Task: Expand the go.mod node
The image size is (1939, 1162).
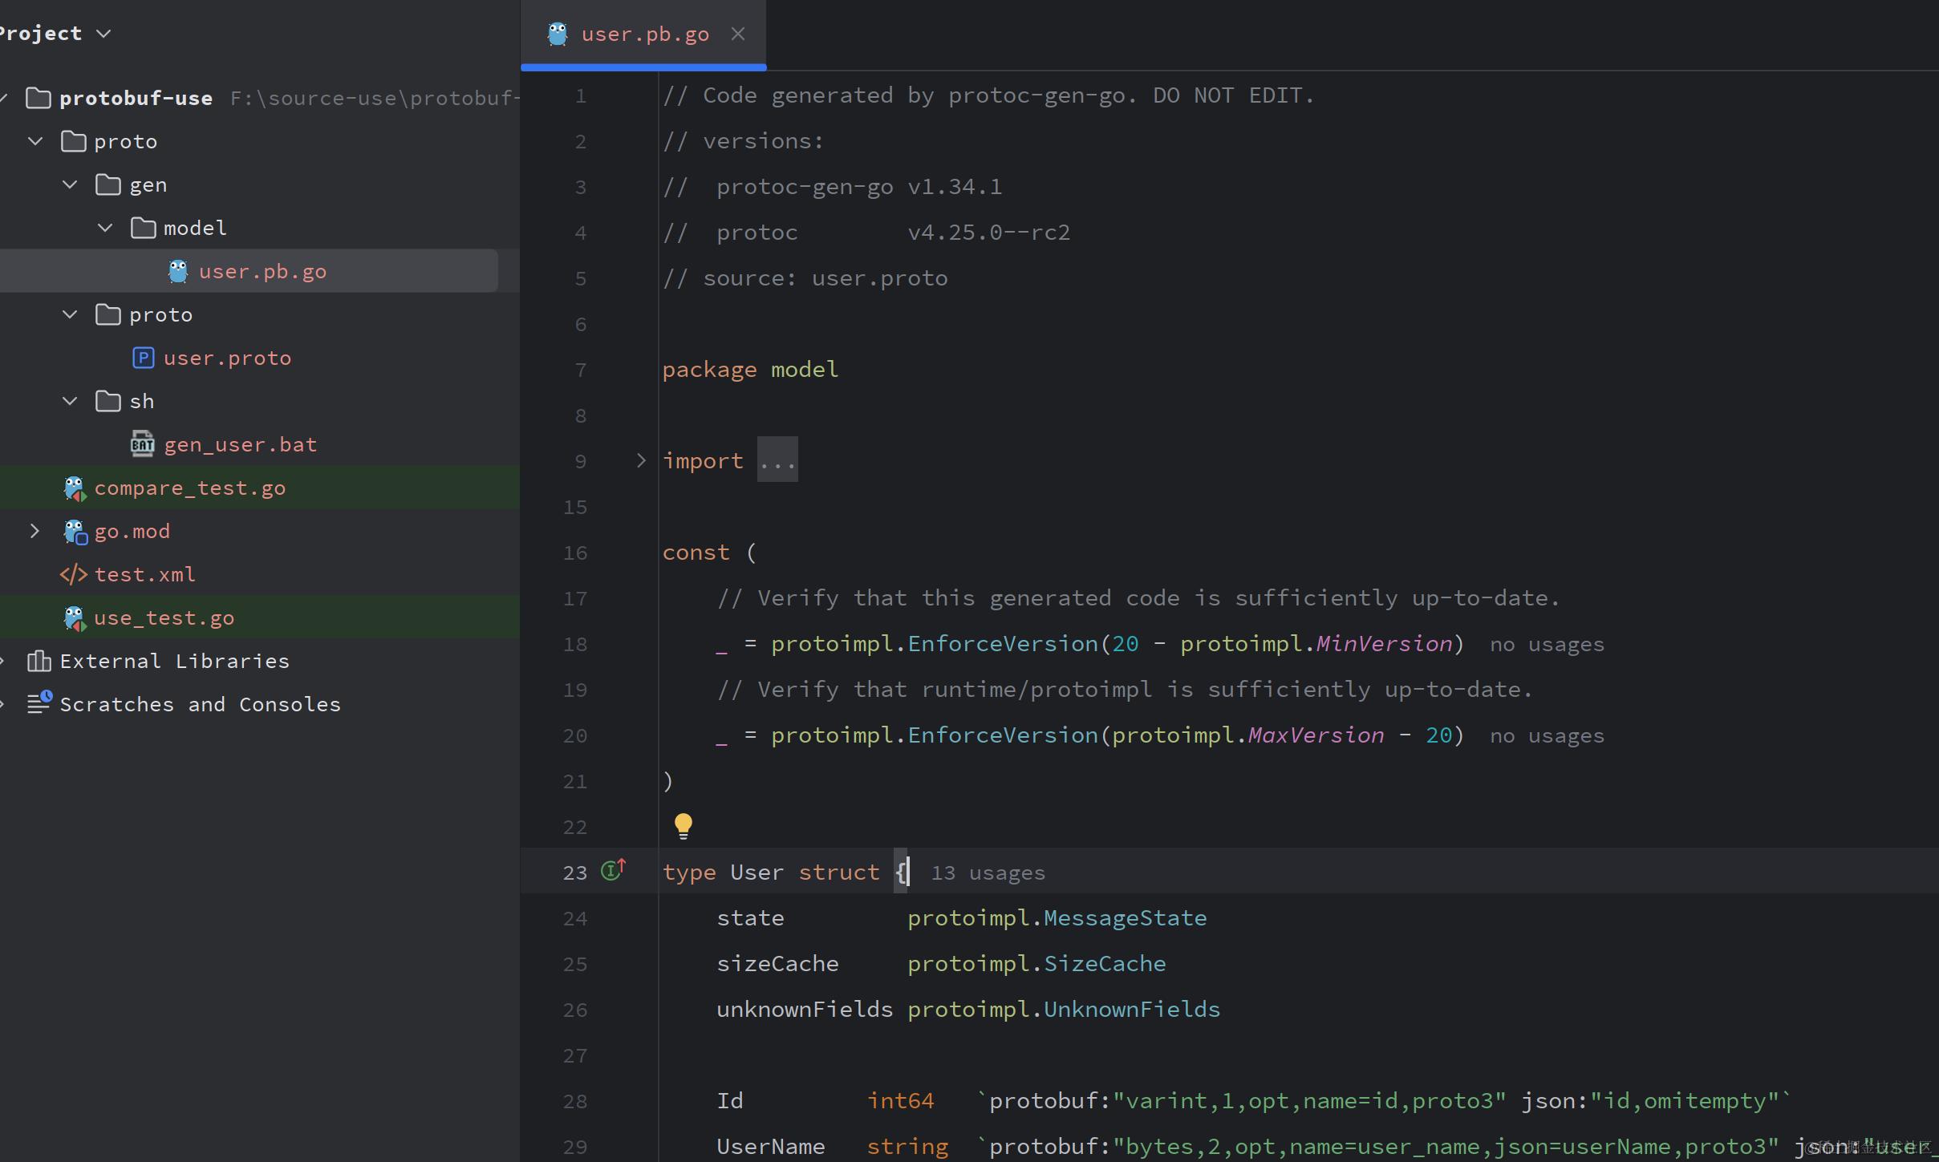Action: coord(34,531)
